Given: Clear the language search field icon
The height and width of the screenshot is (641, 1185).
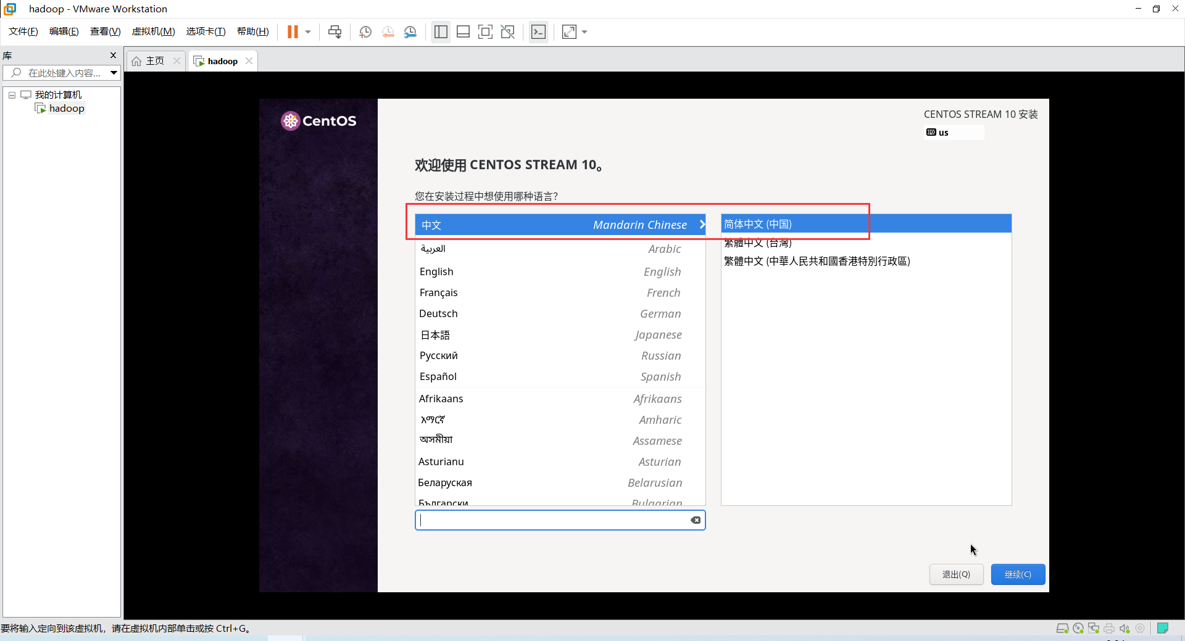Looking at the screenshot, I should pyautogui.click(x=696, y=520).
